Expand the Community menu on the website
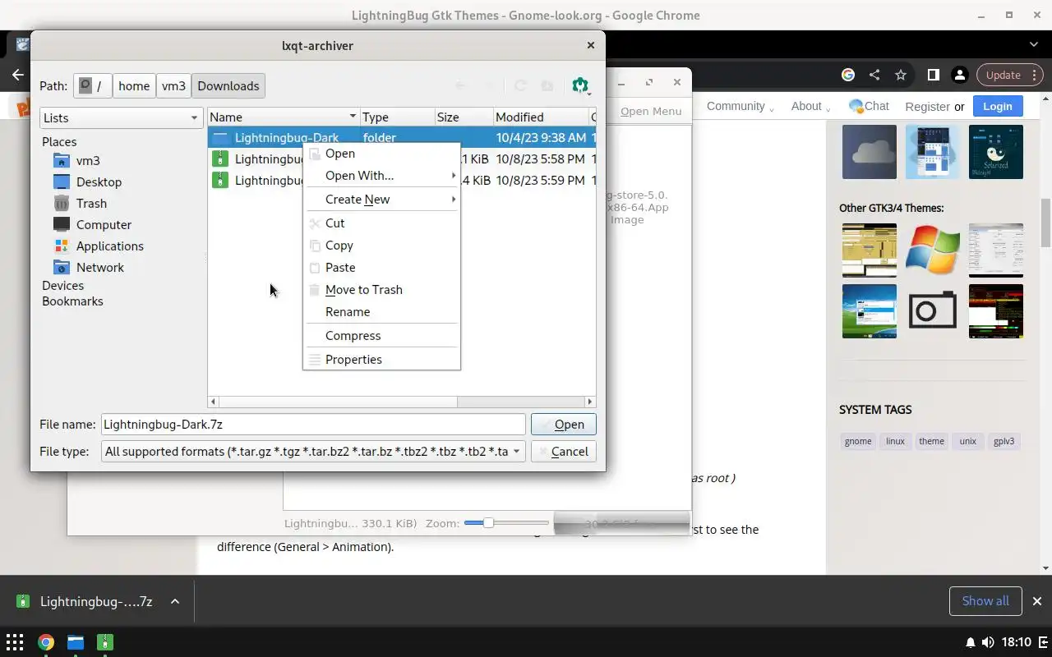This screenshot has height=657, width=1052. tap(740, 106)
